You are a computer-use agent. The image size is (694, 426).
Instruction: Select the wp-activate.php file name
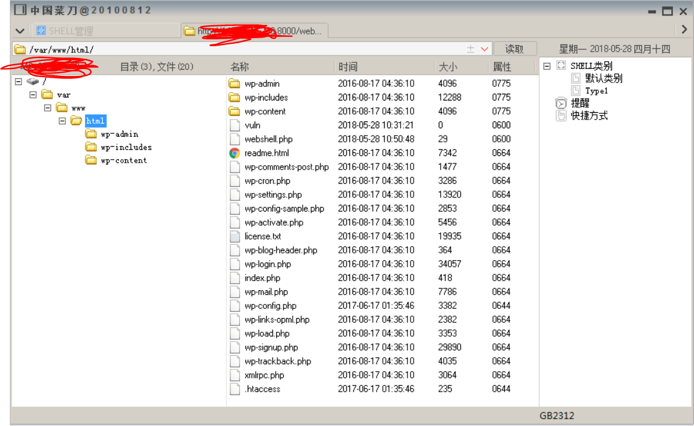274,223
